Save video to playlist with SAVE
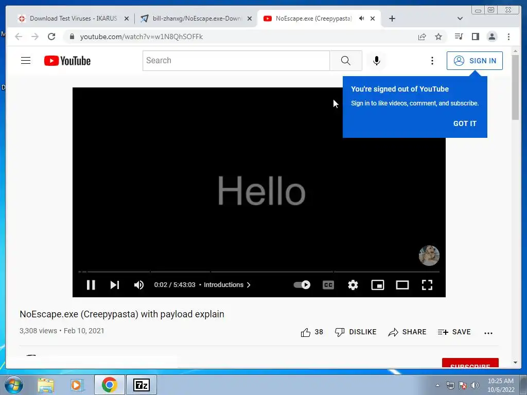Image resolution: width=527 pixels, height=395 pixels. coord(454,332)
